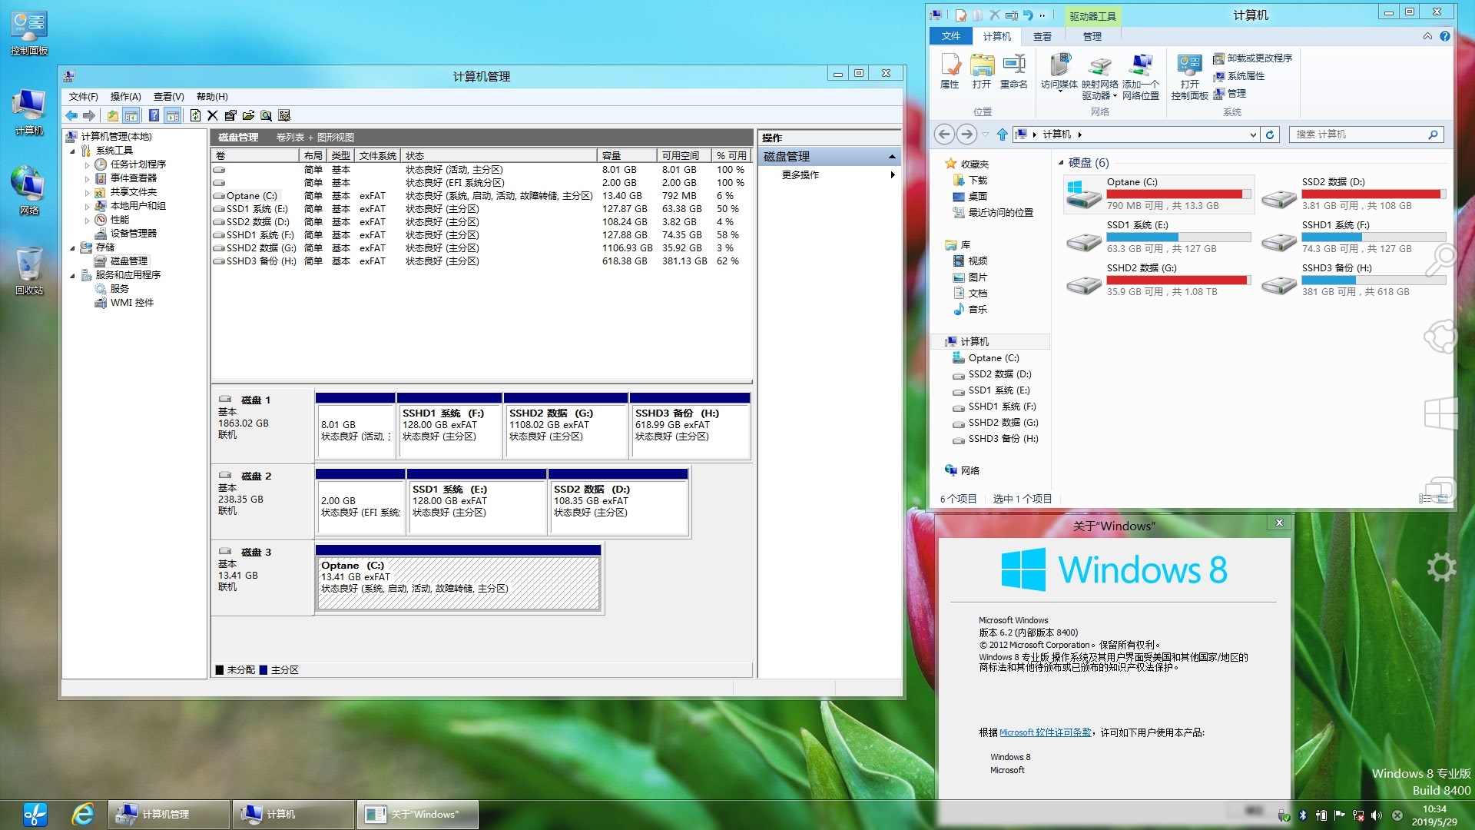This screenshot has width=1475, height=830.
Task: Click the 打开 folder ribbon icon
Action: pos(982,71)
